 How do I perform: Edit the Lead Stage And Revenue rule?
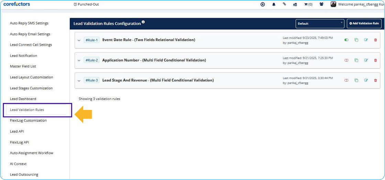366,80
